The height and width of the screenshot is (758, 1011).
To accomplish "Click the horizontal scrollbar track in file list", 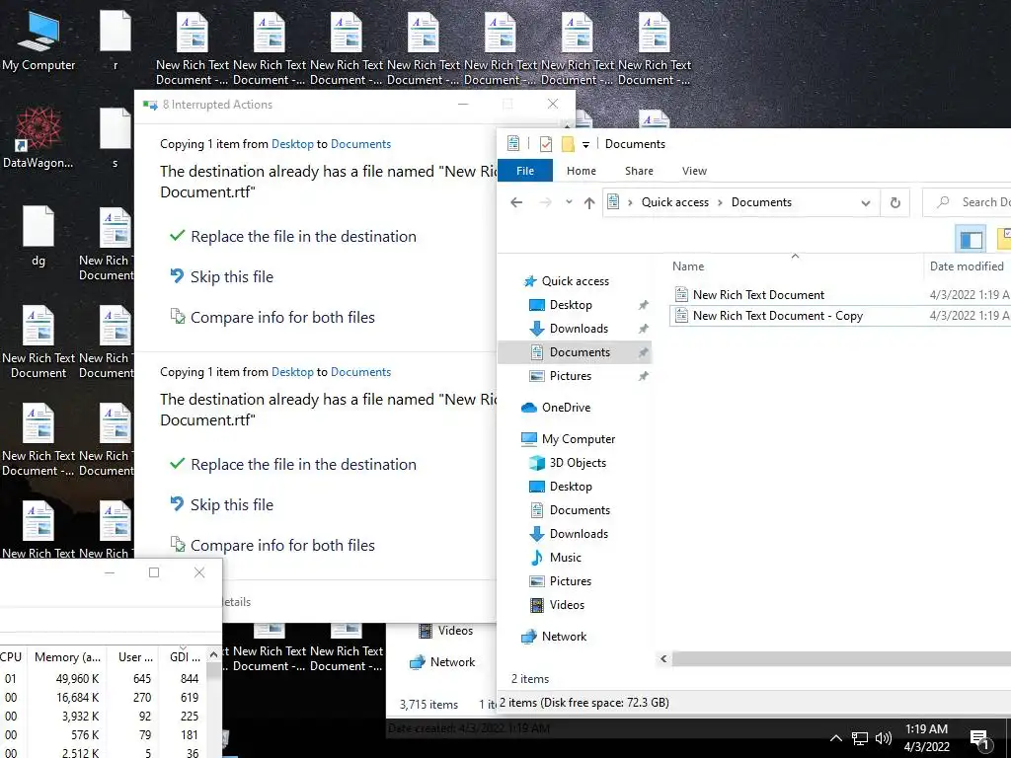I will tap(841, 658).
